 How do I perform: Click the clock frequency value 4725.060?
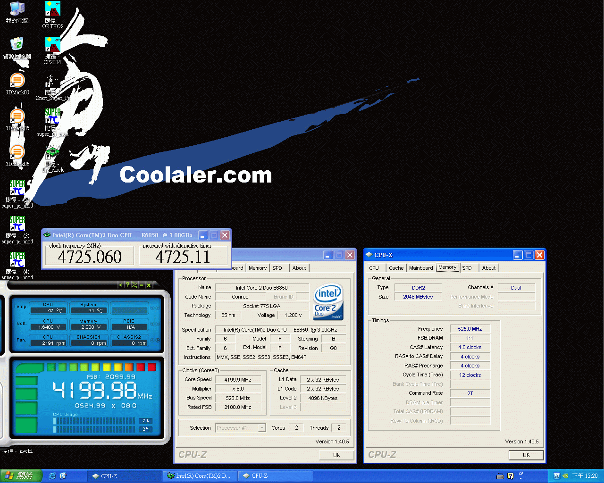tap(90, 257)
